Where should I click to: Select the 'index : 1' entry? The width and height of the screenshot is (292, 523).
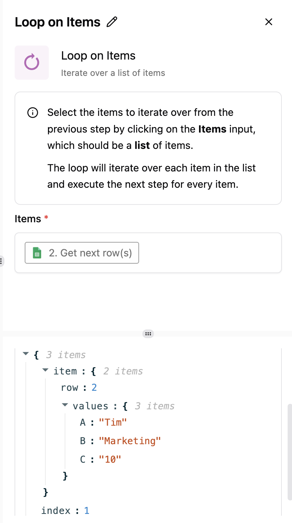65,511
